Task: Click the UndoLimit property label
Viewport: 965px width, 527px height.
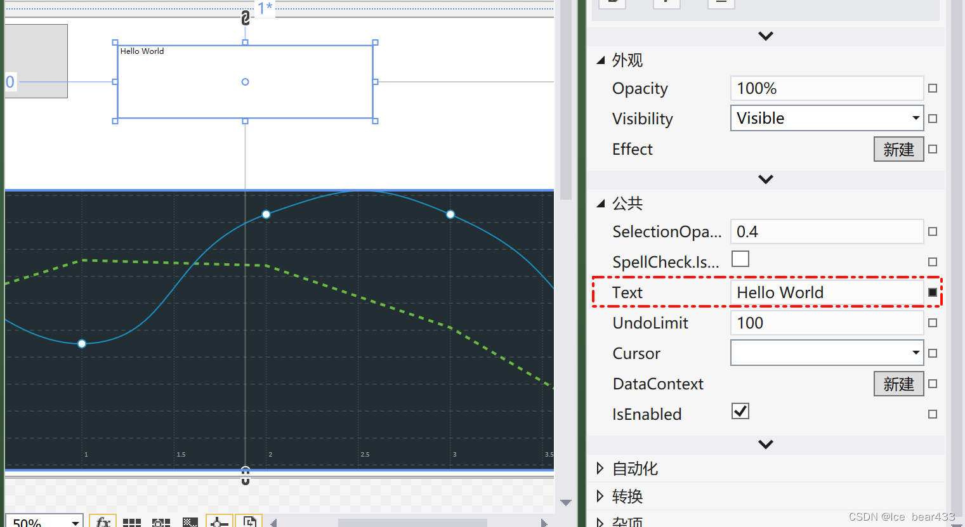Action: [650, 323]
